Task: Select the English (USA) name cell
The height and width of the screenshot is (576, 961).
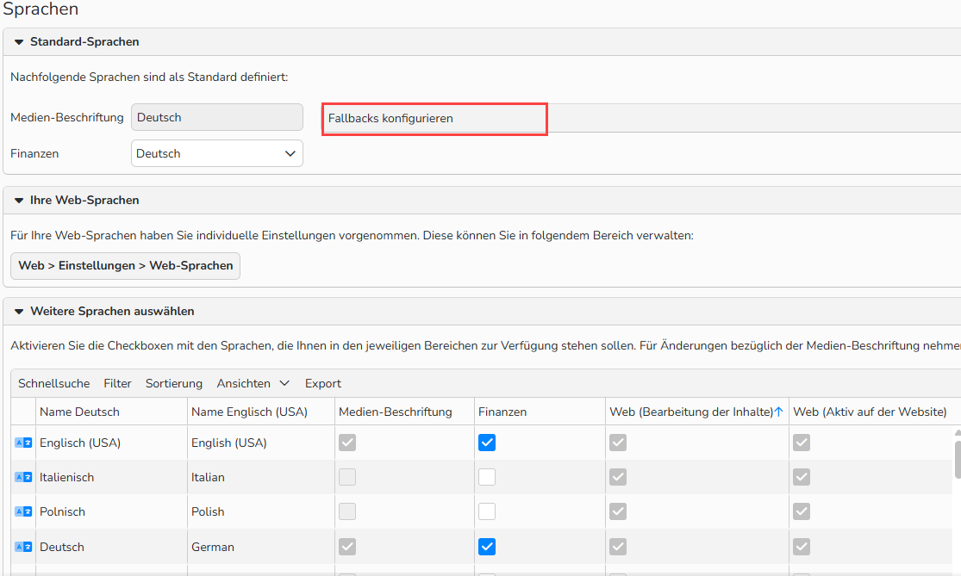Action: pos(261,443)
